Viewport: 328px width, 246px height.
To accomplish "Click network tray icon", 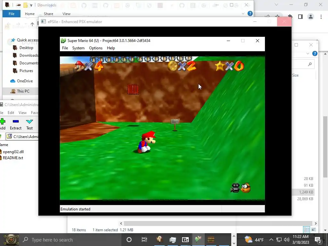I will click(x=279, y=240).
